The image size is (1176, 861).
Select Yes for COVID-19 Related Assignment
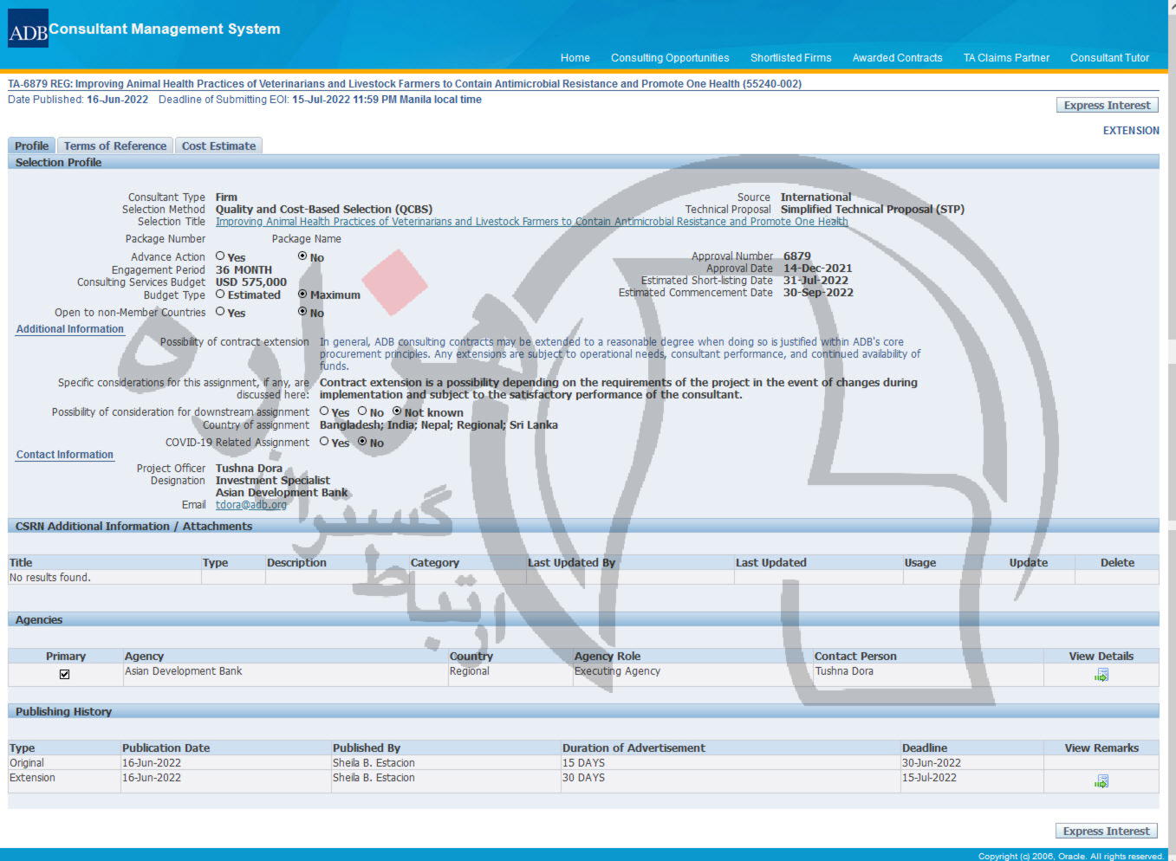point(324,442)
